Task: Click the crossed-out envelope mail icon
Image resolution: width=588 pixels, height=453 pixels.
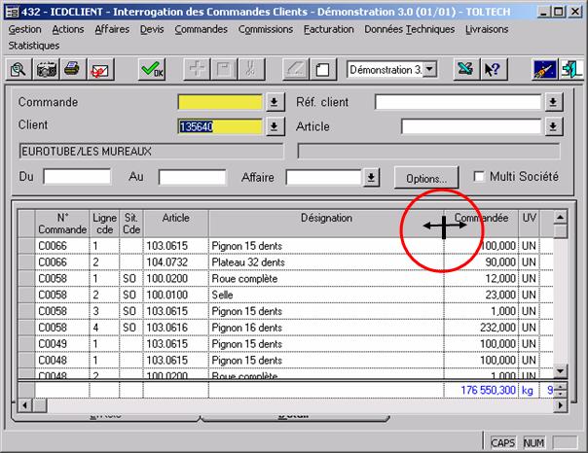Action: pyautogui.click(x=99, y=69)
